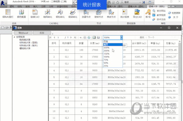Launch the 钢梁转化 beam conversion tool

[x=73, y=14]
